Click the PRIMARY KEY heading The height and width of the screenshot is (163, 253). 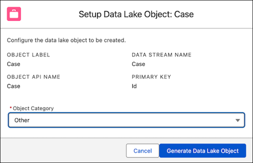[x=151, y=77]
